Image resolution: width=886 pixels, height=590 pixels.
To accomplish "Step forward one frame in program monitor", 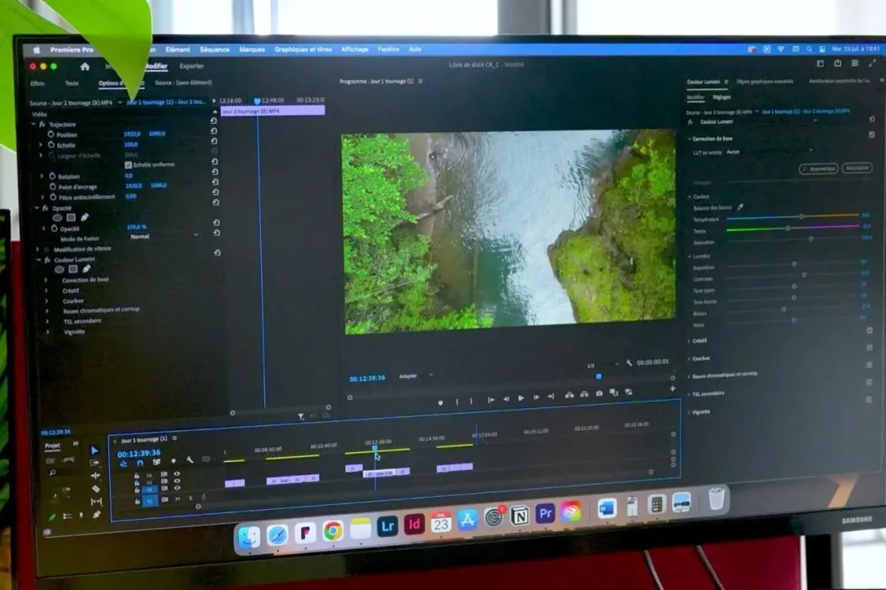I will click(536, 397).
